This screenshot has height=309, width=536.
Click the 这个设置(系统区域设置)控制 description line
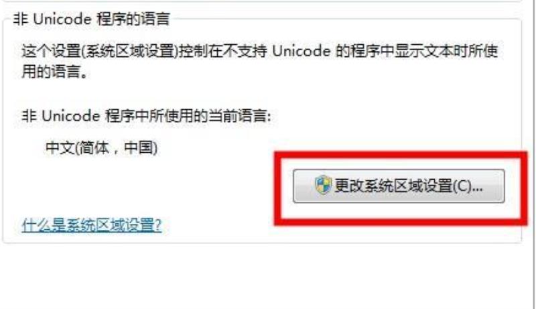click(259, 52)
